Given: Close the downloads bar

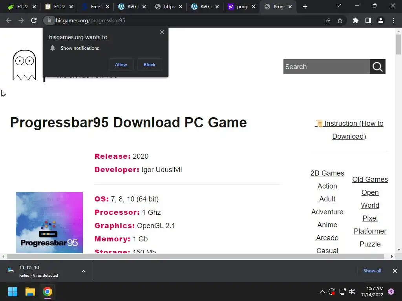Looking at the screenshot, I should click(x=395, y=271).
